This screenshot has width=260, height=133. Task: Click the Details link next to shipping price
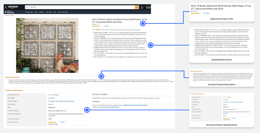point(138,30)
